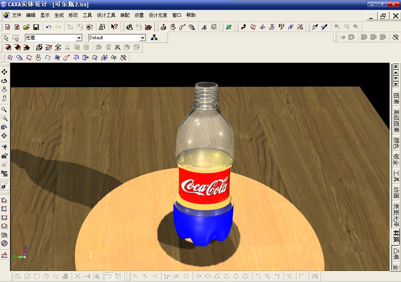The image size is (401, 282).
Task: Restore the document window with inner restore button
Action: coord(383,16)
